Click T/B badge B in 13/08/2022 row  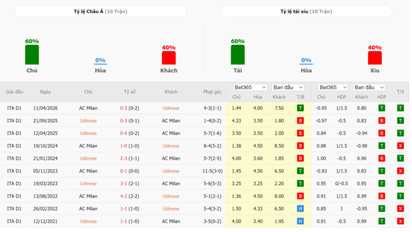point(300,196)
